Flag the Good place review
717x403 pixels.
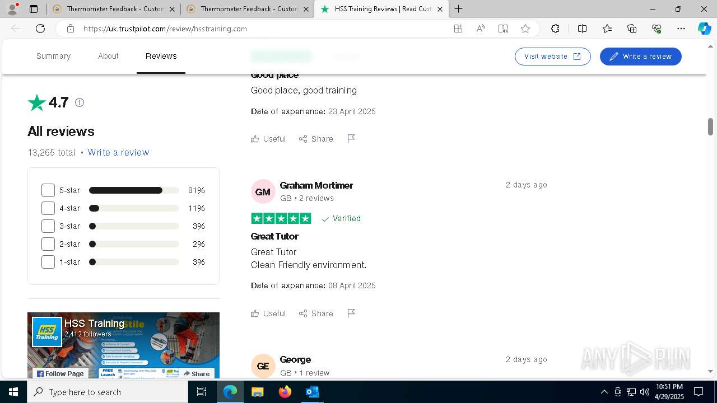(x=351, y=139)
